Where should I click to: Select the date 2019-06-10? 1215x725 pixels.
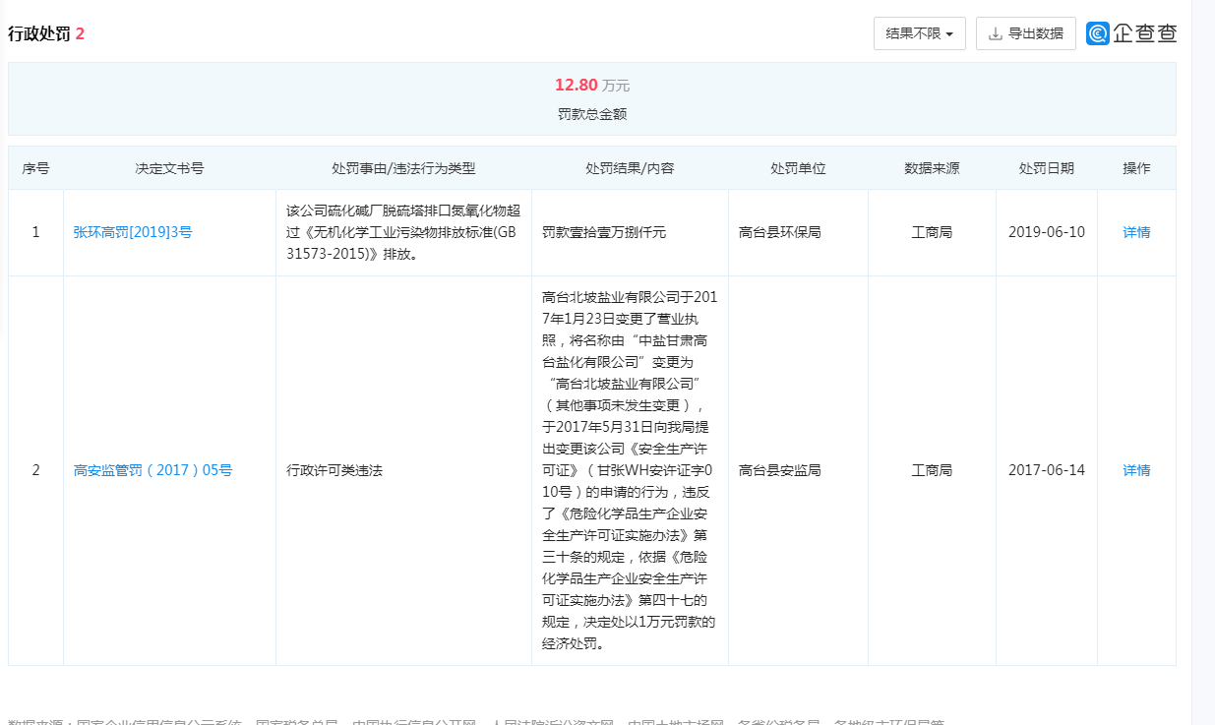(x=1047, y=233)
